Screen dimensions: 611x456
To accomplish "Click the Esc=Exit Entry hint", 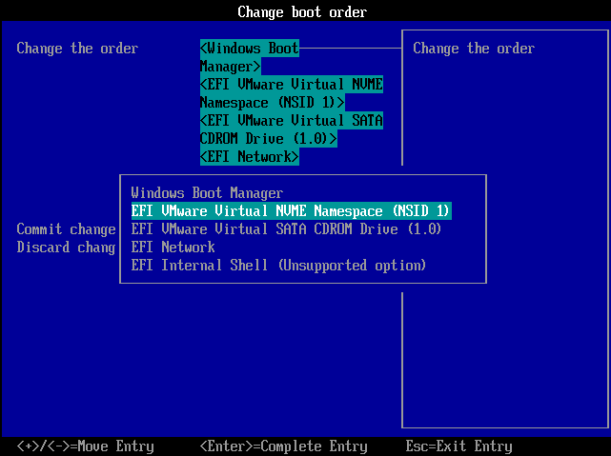I will point(458,446).
